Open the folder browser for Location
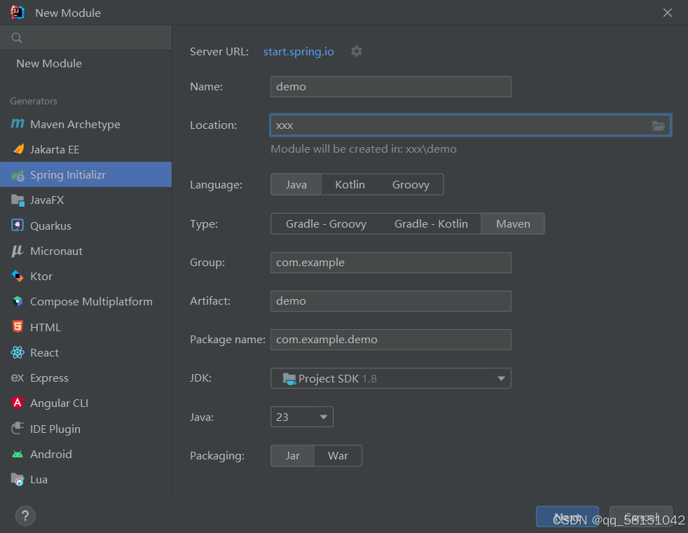 pyautogui.click(x=659, y=125)
